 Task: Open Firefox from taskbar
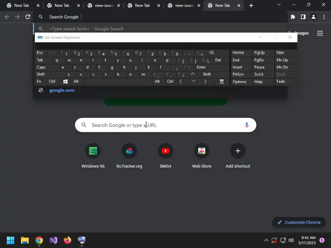coord(67,240)
